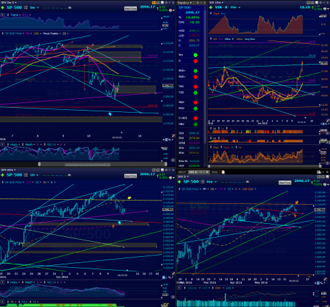The width and height of the screenshot is (330, 307).
Task: Click SP-500 symbol in Trend++ panel
Action: 184,8
